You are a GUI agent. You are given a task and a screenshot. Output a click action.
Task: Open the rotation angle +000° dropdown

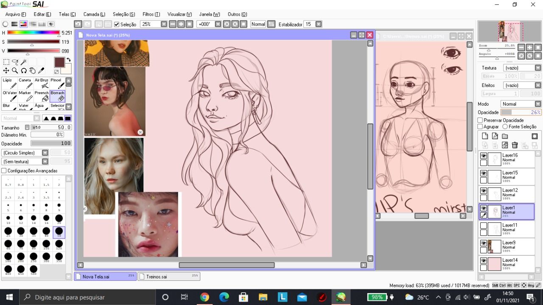pyautogui.click(x=218, y=24)
